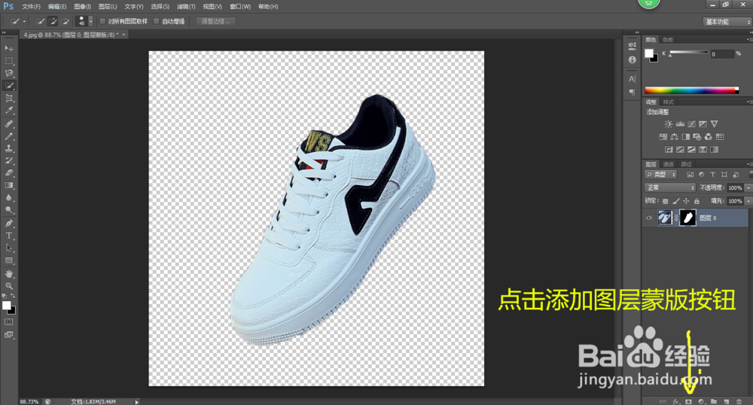Screen dimensions: 753x405
Task: Open the Character panel icon
Action: [x=632, y=79]
